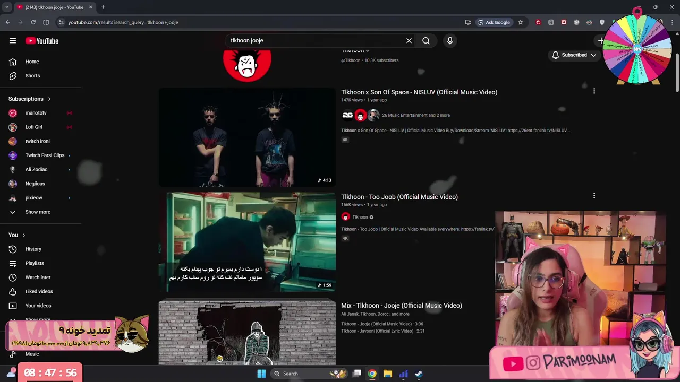680x382 pixels.
Task: Open Tlkhoon x Son Of Space NISLUV title
Action: coord(419,92)
